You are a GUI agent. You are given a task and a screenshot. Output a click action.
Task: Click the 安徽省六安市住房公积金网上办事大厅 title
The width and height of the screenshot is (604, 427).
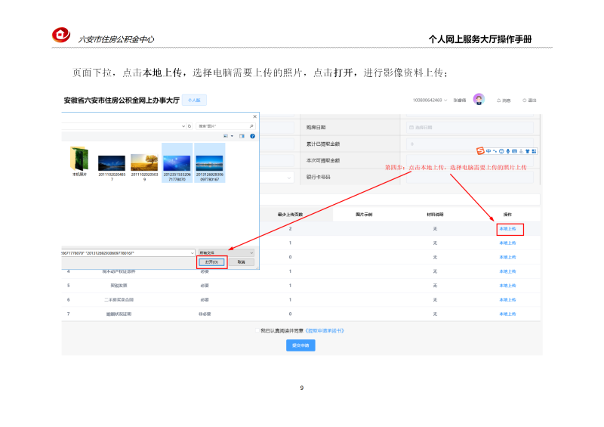pyautogui.click(x=122, y=101)
